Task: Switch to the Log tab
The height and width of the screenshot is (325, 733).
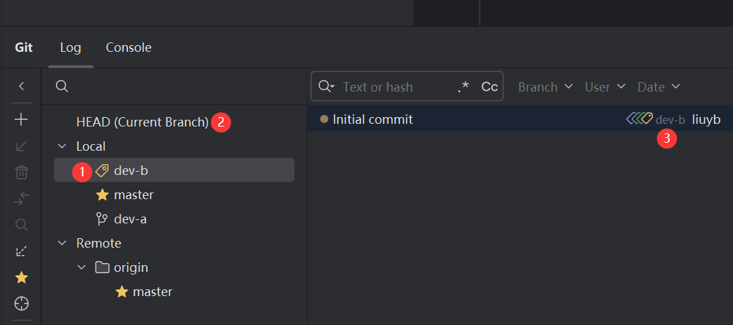Action: point(71,48)
